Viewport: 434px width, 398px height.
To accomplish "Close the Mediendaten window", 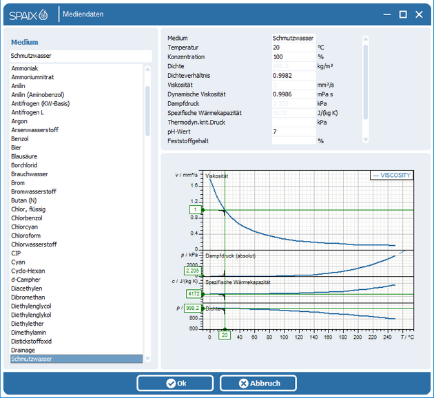I will pyautogui.click(x=419, y=14).
